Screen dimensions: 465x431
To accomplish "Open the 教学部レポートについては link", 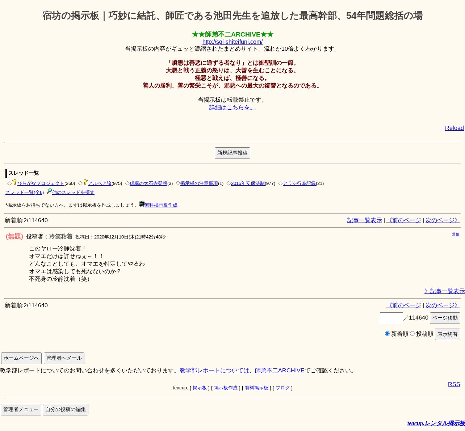I will click(x=242, y=371).
